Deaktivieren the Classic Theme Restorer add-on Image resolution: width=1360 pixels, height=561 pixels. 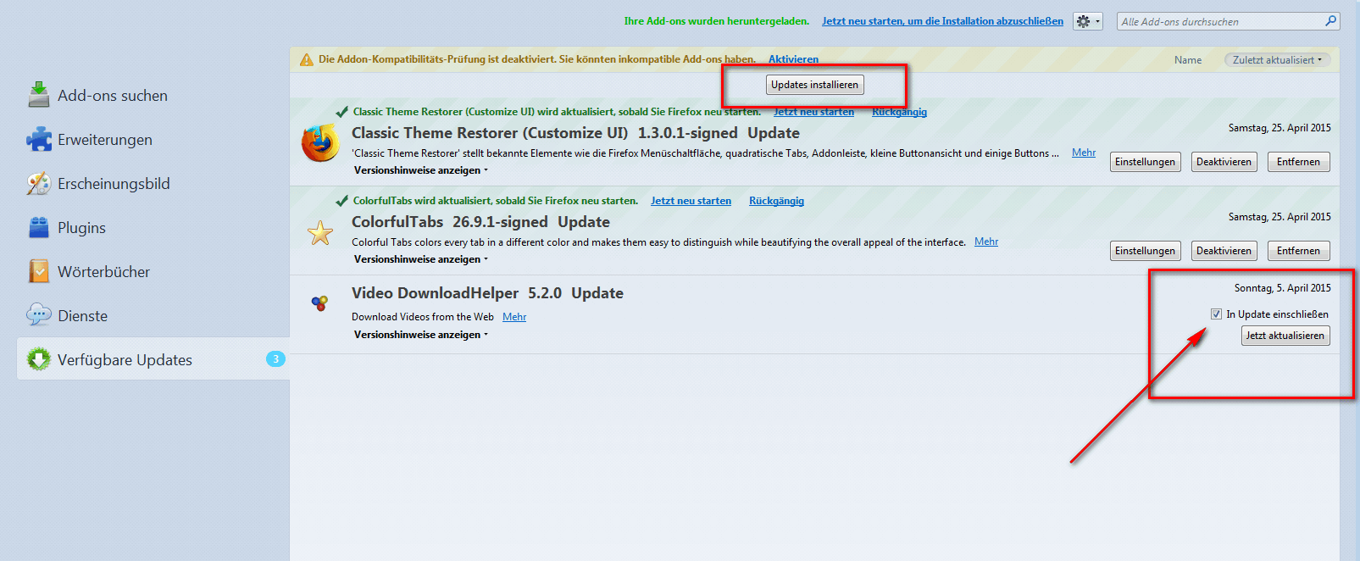(1224, 162)
